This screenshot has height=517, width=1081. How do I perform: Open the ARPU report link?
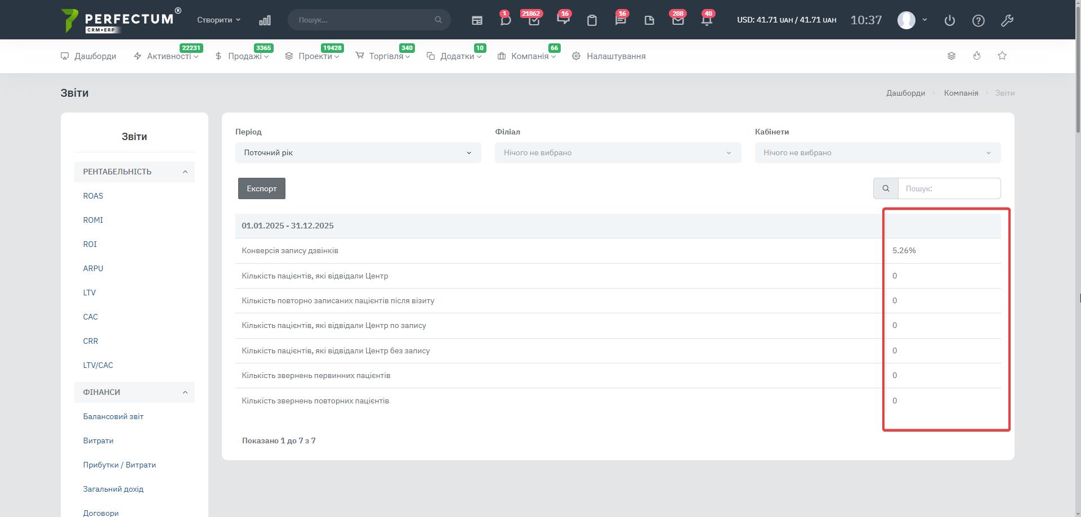click(x=93, y=268)
